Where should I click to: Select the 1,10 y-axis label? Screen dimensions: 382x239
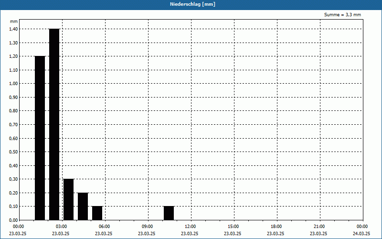click(x=13, y=70)
